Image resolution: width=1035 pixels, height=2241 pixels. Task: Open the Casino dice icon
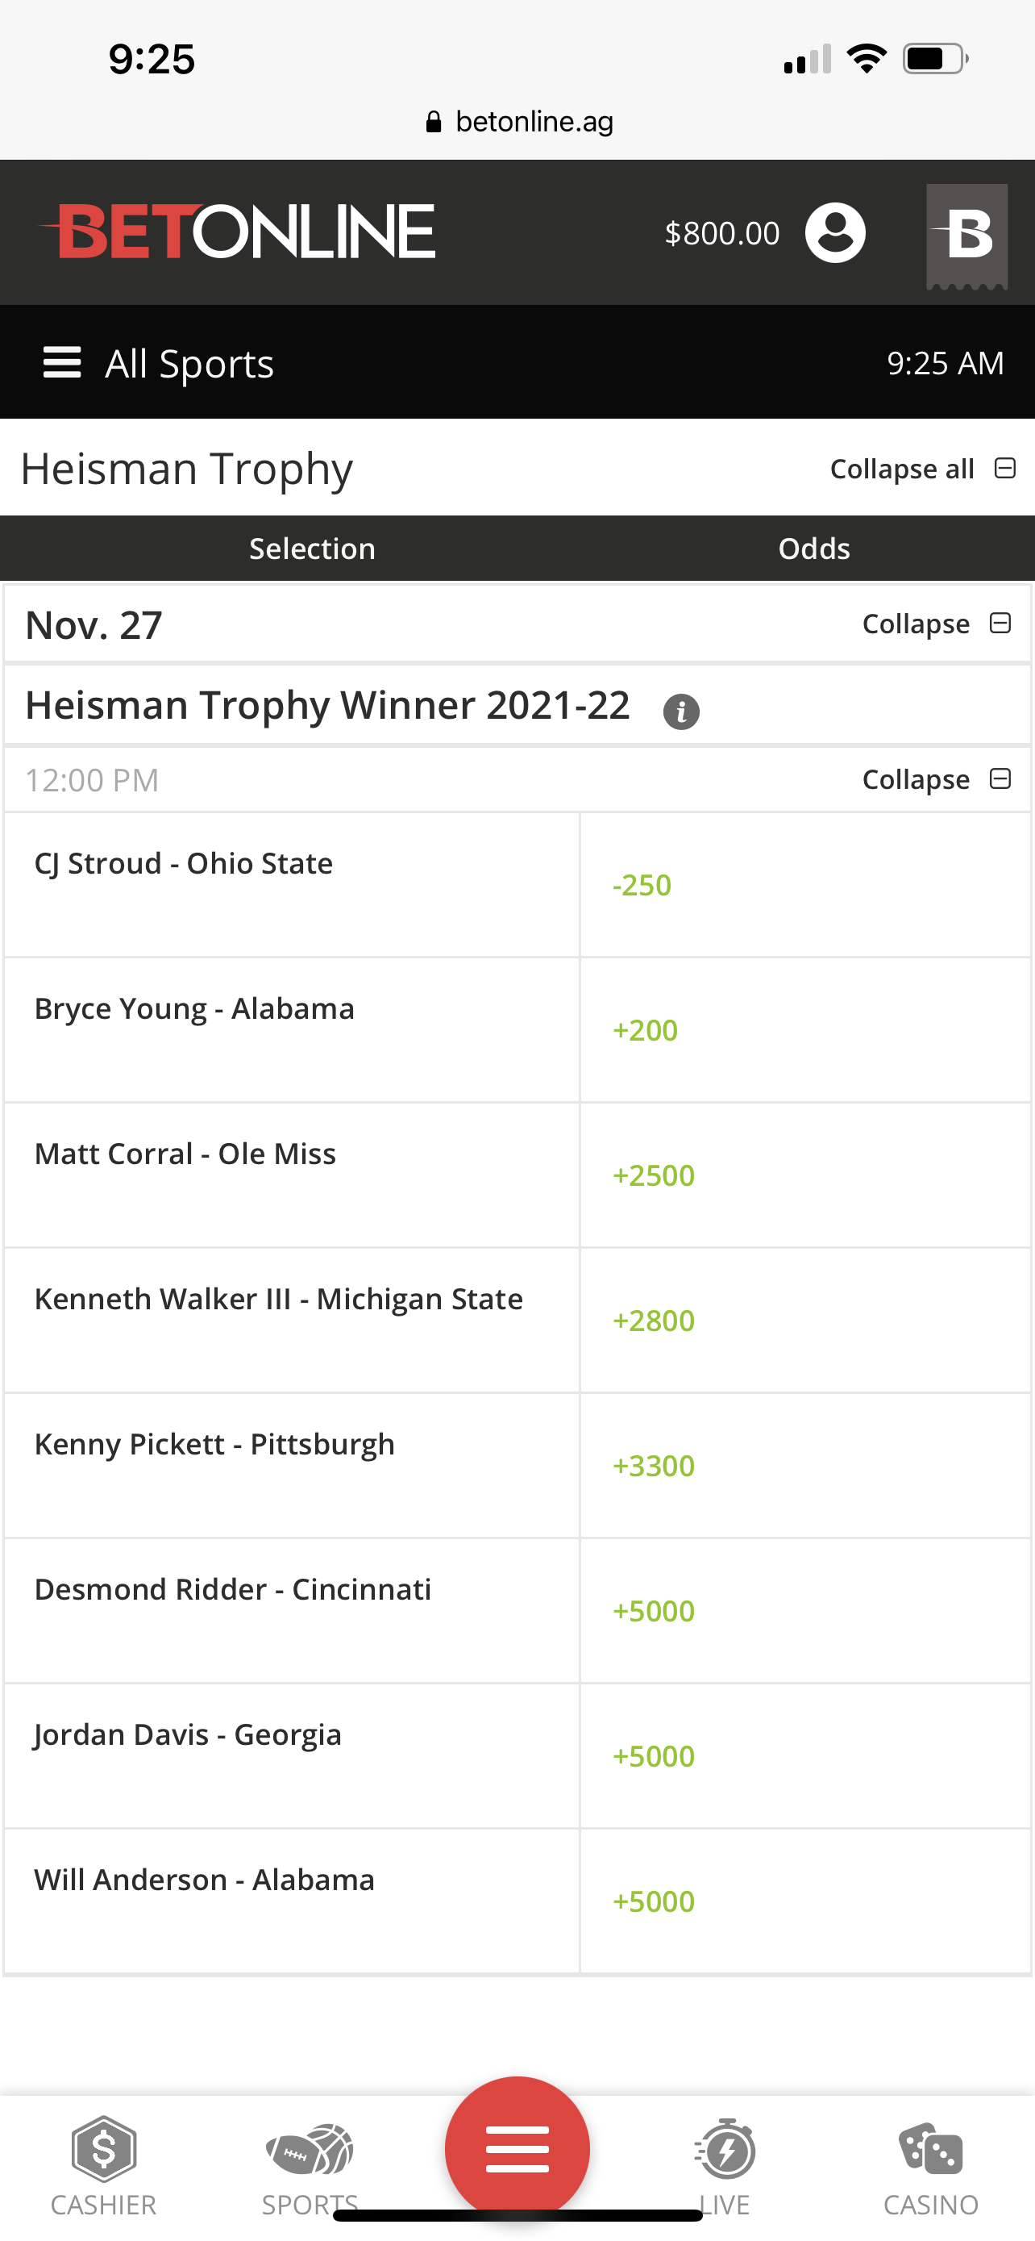(931, 2151)
